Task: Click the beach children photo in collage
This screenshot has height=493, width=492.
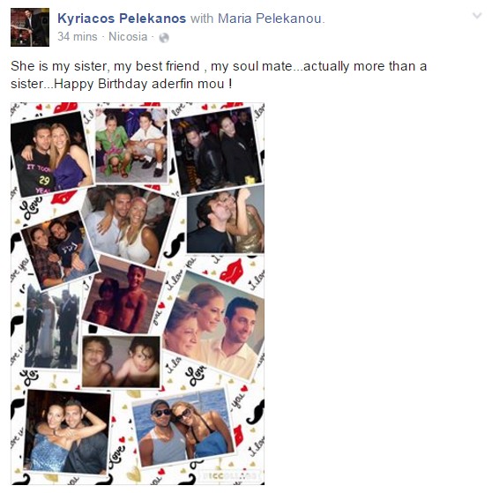Action: [123, 295]
